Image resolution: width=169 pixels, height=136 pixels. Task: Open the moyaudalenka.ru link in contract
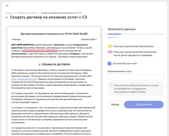click(x=24, y=79)
